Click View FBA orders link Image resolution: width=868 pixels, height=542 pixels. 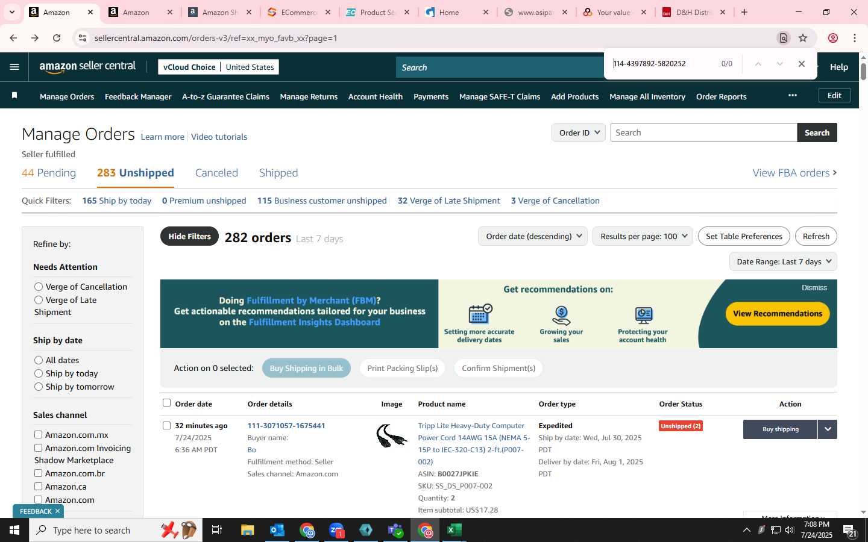[x=794, y=173]
